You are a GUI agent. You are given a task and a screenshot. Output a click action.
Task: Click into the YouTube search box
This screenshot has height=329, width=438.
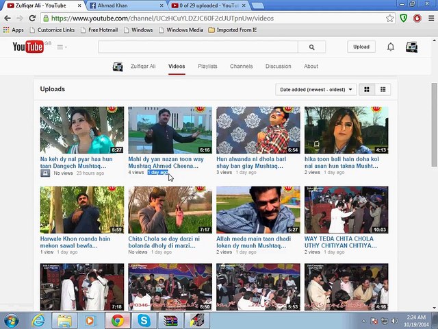pos(198,47)
